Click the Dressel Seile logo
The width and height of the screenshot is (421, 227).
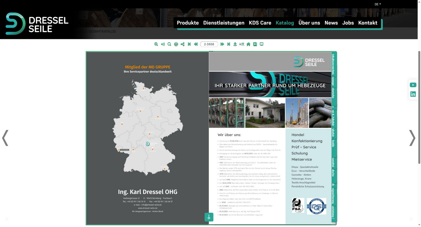pyautogui.click(x=37, y=24)
